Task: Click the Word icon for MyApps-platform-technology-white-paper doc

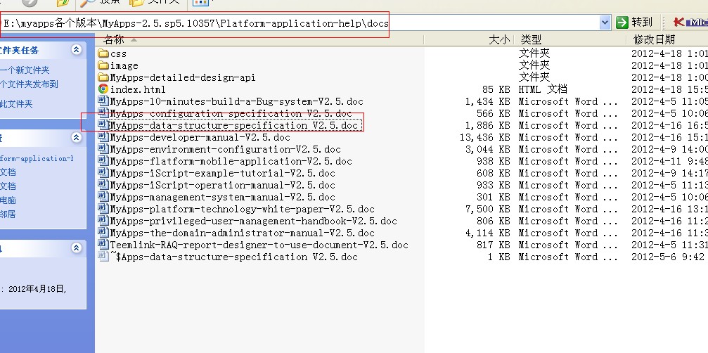Action: pos(103,209)
